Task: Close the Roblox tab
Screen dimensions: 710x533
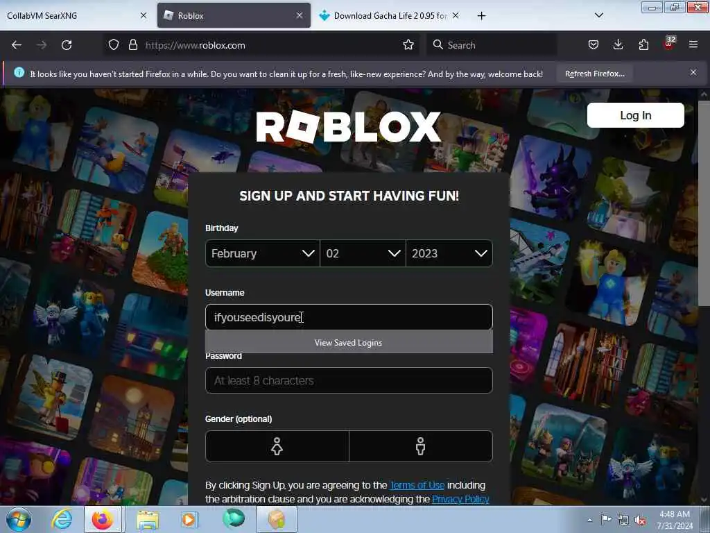Action: pos(300,15)
